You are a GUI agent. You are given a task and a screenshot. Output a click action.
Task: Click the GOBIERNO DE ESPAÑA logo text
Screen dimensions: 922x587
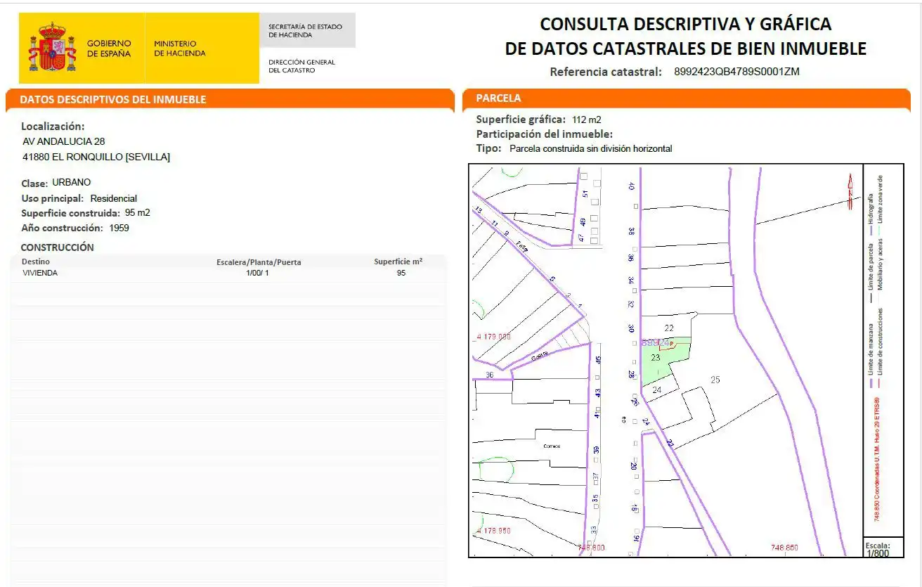click(x=108, y=49)
